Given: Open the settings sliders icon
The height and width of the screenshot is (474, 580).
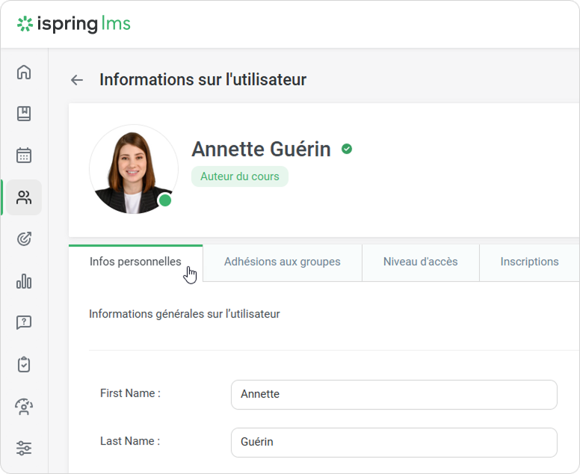Looking at the screenshot, I should (24, 449).
